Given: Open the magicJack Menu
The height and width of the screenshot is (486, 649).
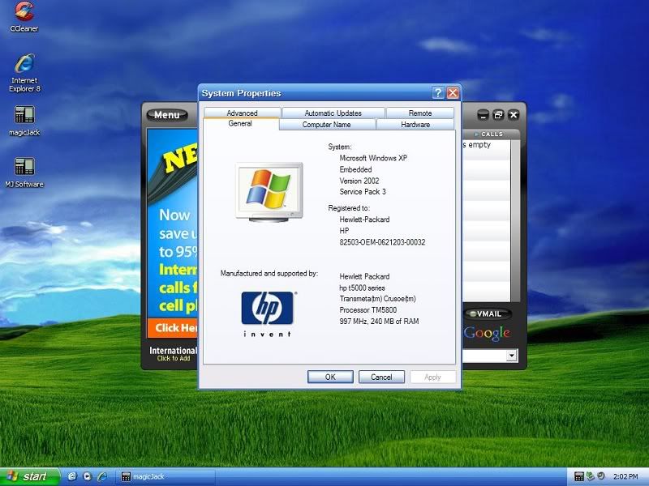Looking at the screenshot, I should 166,114.
